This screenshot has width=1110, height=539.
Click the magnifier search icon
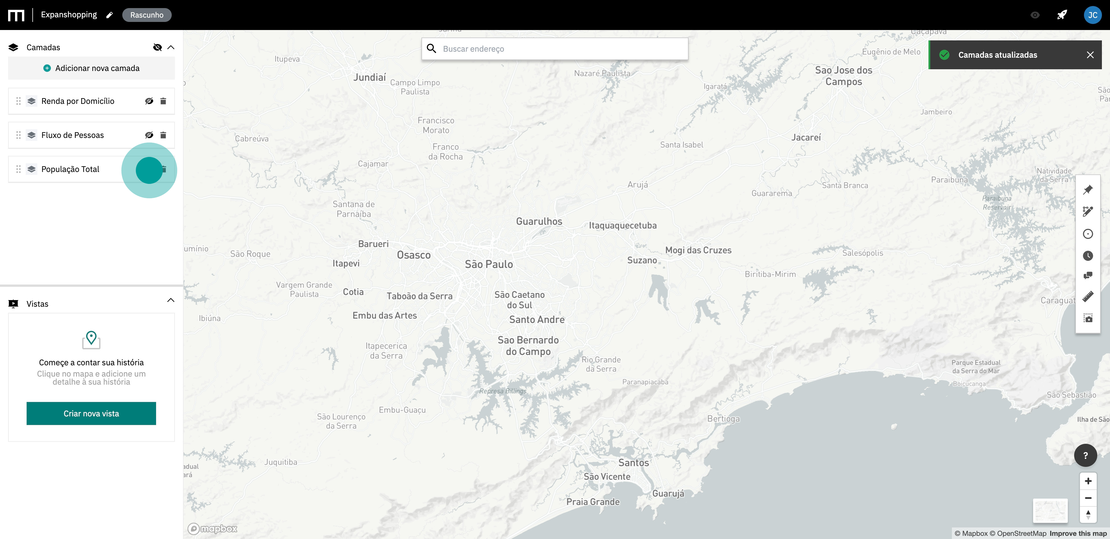coord(431,48)
